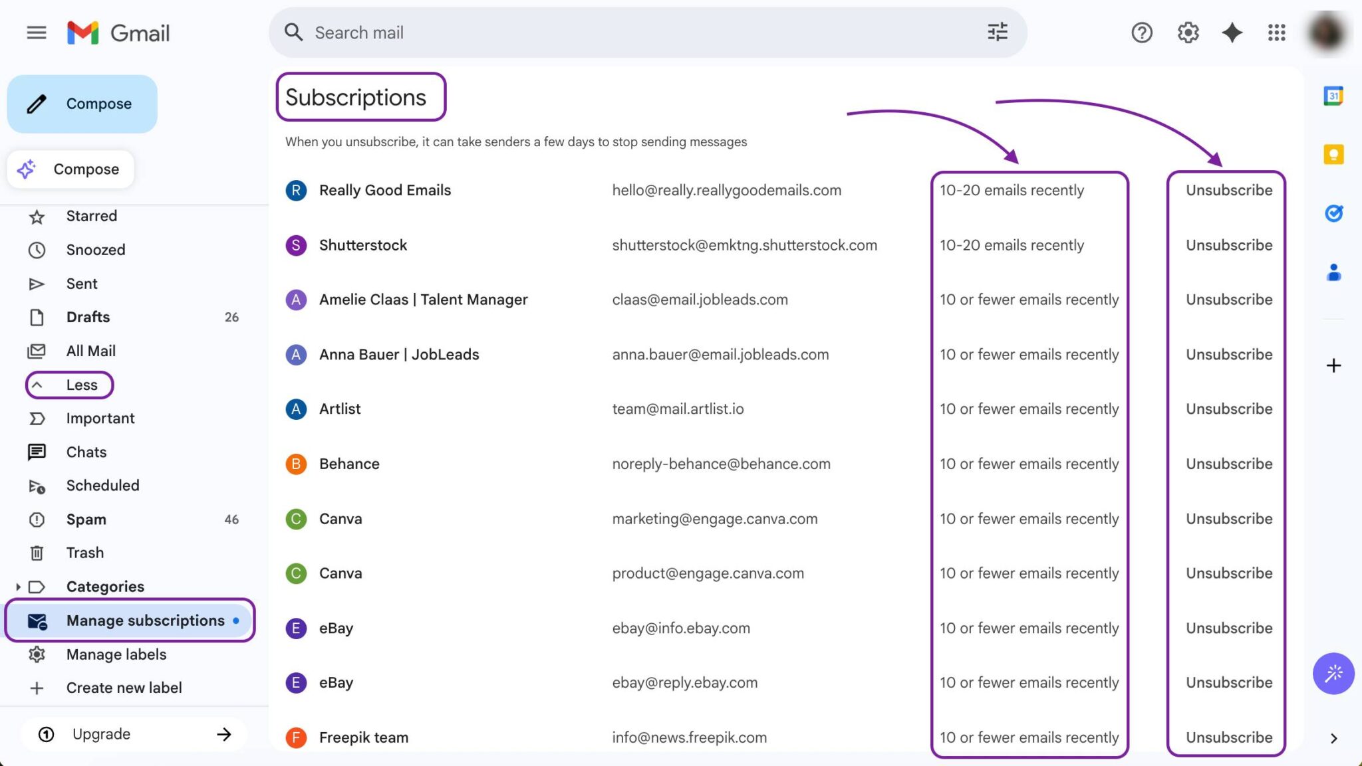Open Gmail settings via the gear icon

1188,33
